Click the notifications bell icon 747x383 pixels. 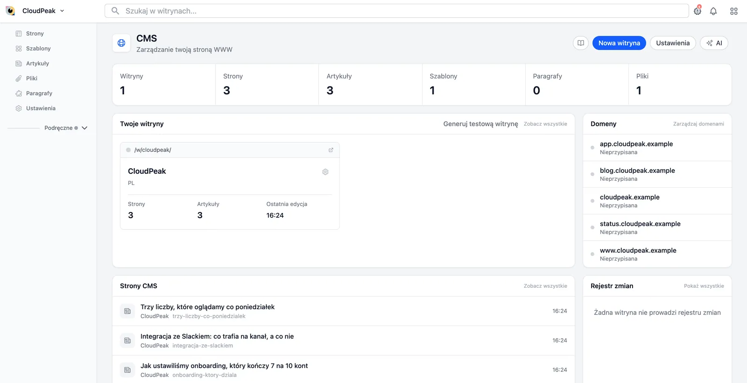pos(713,11)
